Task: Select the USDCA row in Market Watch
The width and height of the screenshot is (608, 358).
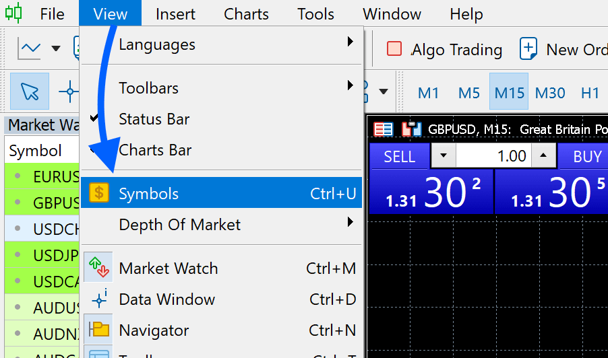Action: coord(42,281)
